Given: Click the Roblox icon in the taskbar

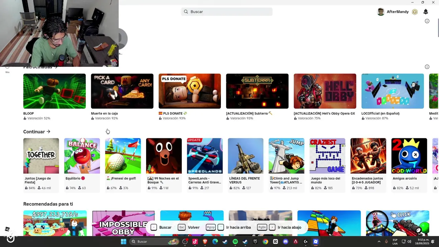Looking at the screenshot, I should pyautogui.click(x=316, y=242).
